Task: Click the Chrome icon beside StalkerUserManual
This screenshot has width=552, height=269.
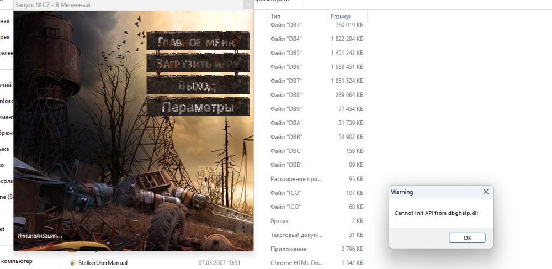Action: [72, 263]
